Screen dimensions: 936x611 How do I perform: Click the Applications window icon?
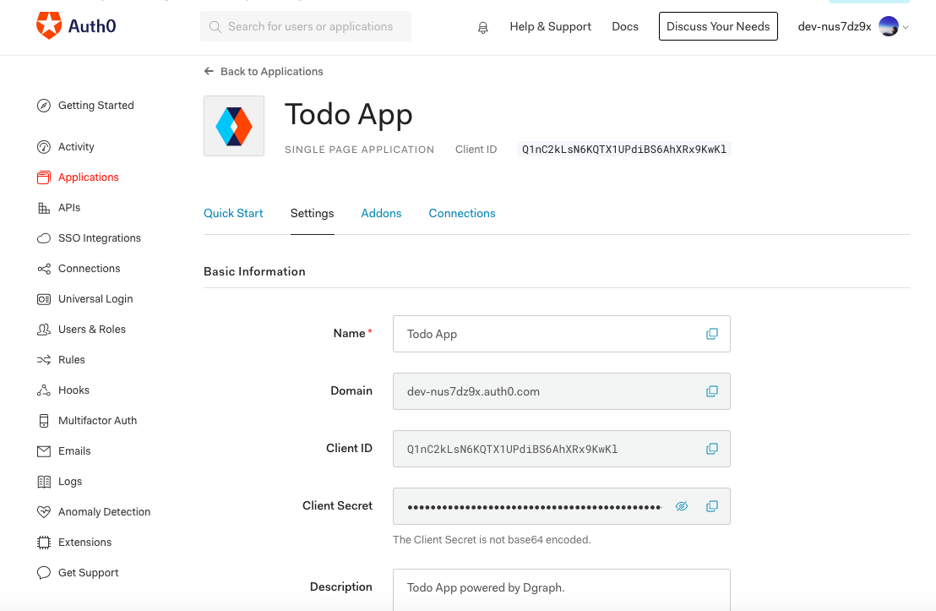click(44, 177)
